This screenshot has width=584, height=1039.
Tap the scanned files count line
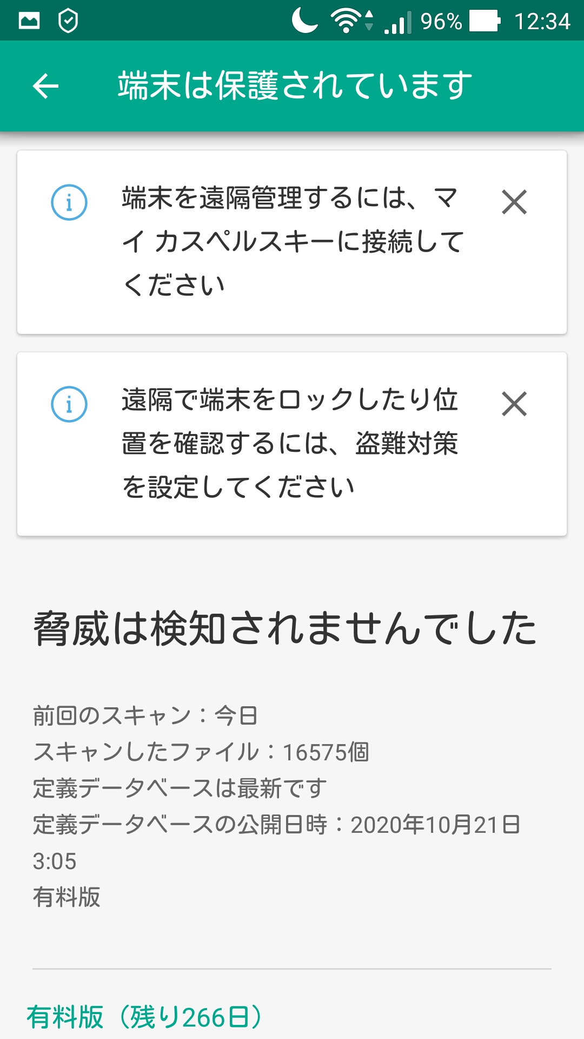point(201,752)
